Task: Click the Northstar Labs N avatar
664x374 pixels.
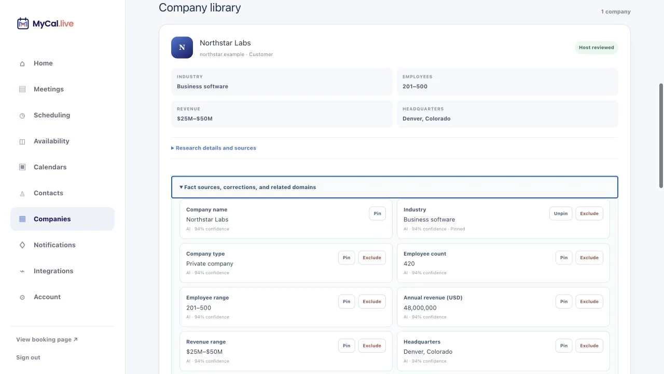Action: 182,47
